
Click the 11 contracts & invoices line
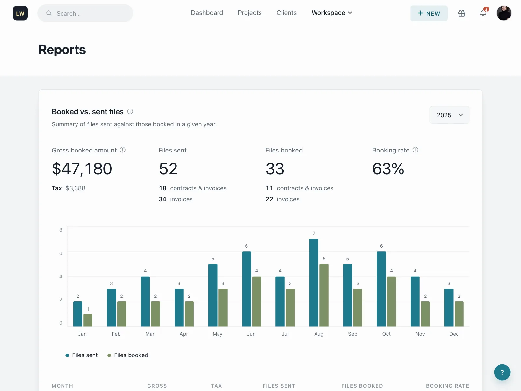click(300, 188)
